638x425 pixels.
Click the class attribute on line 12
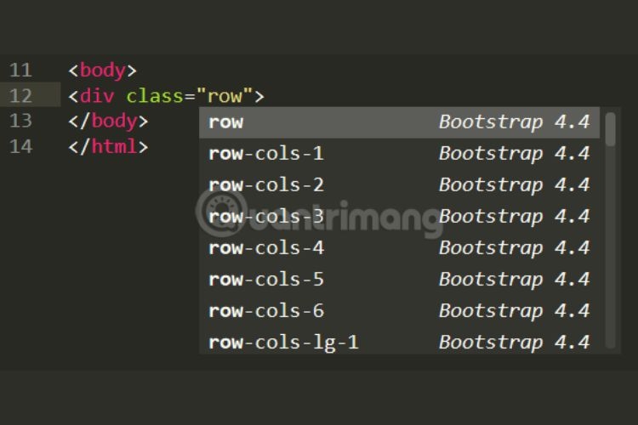pos(155,96)
